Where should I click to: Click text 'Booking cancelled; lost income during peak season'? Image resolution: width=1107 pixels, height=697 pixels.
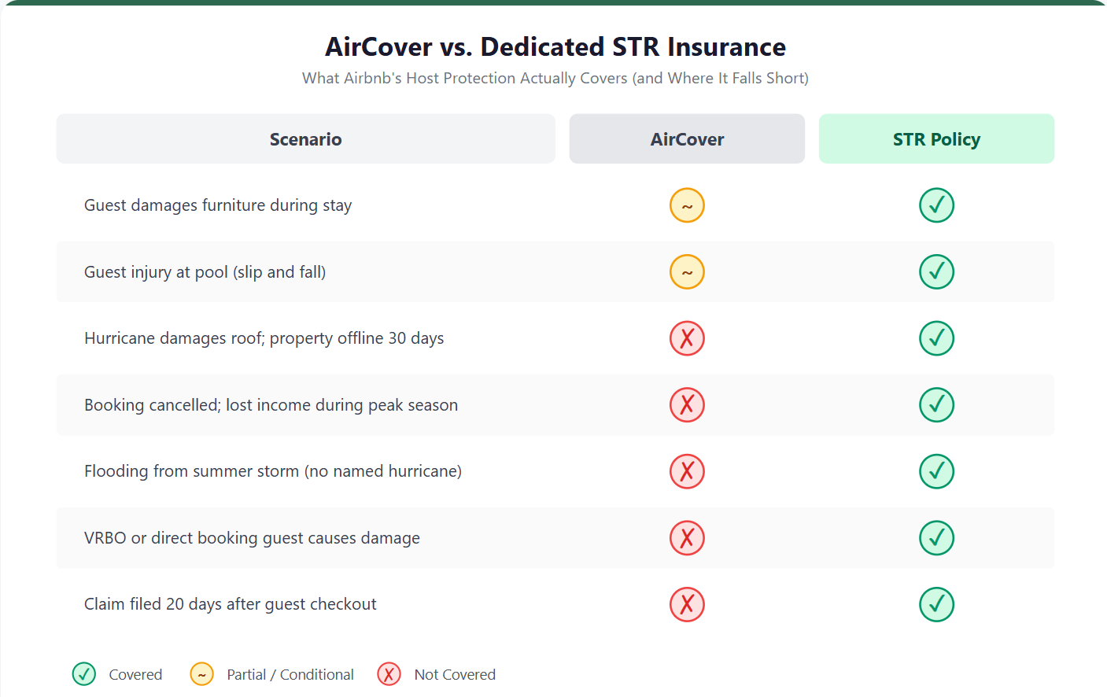[x=271, y=405]
